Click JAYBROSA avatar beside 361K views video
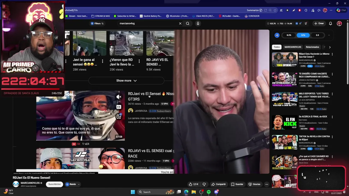The image size is (349, 196). point(131,111)
